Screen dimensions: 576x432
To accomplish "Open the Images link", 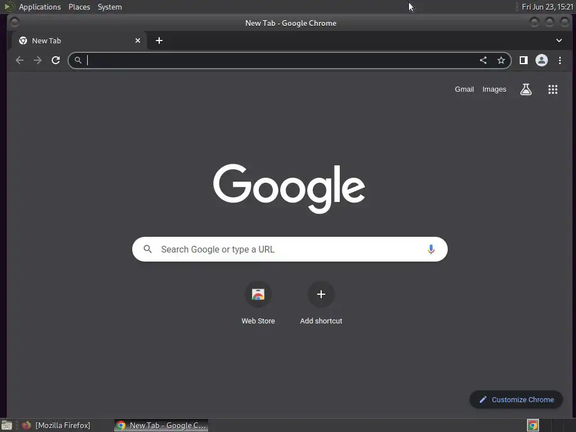I will pos(494,89).
